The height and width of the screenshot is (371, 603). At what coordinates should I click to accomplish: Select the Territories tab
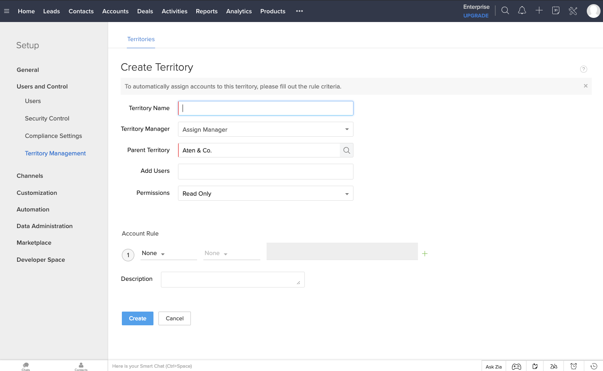click(x=141, y=39)
